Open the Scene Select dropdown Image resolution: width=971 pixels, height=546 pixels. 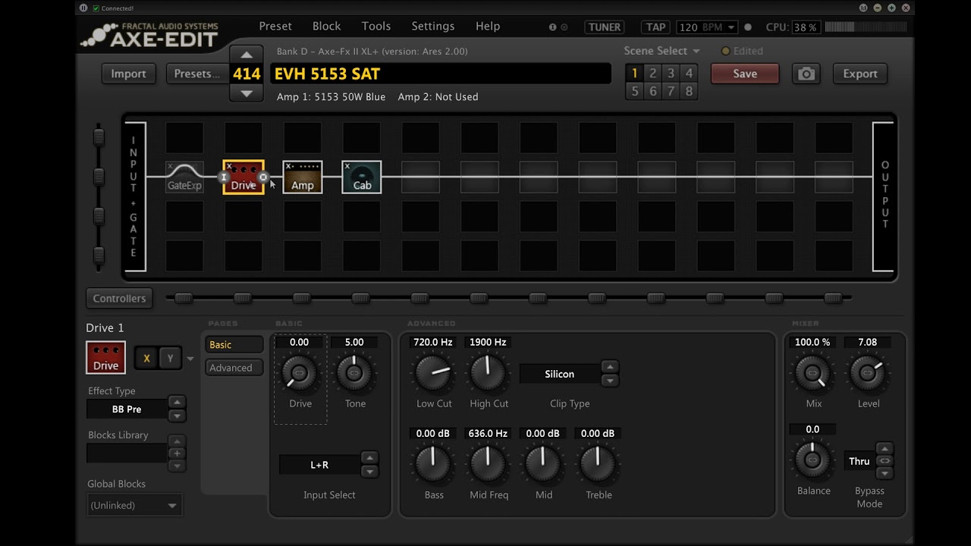pyautogui.click(x=661, y=51)
